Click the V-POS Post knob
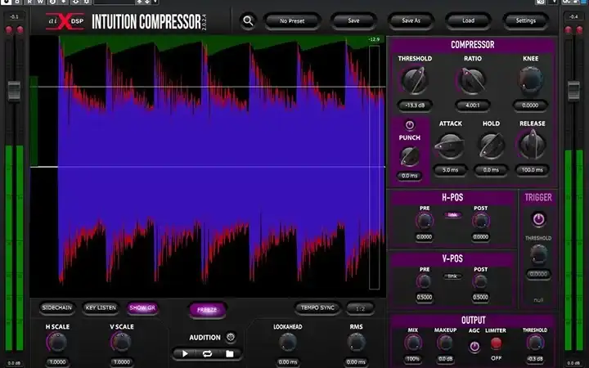 pyautogui.click(x=480, y=281)
